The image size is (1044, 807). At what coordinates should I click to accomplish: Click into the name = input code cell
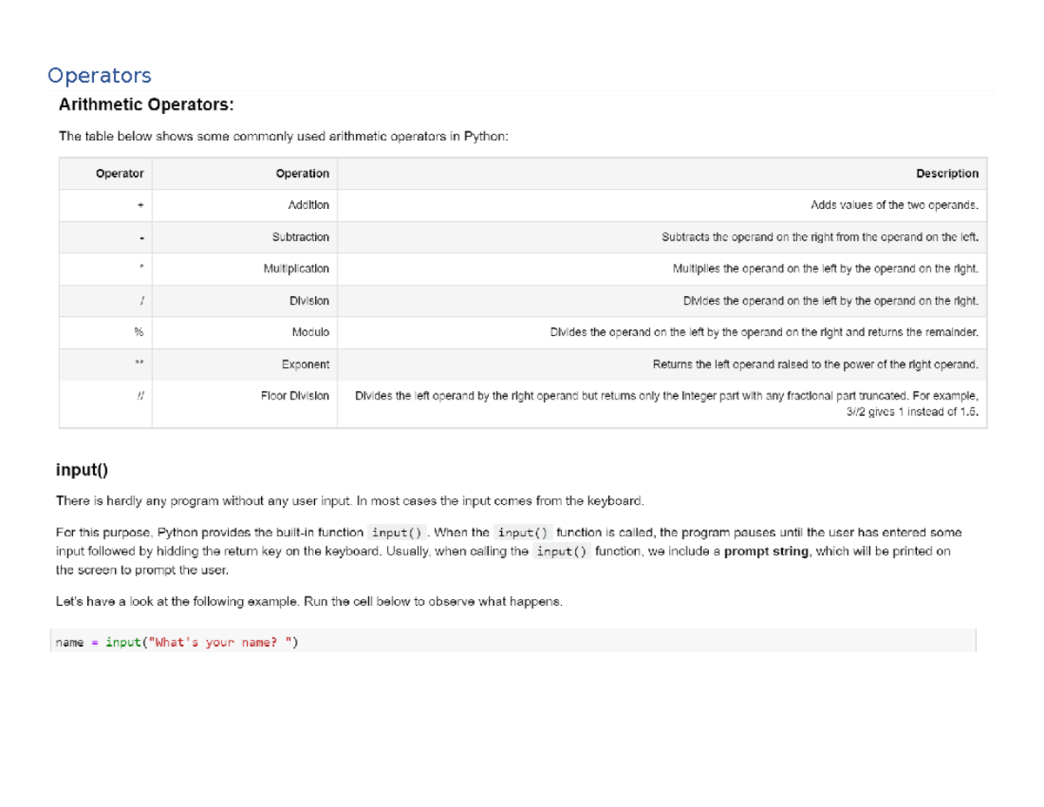(x=513, y=642)
